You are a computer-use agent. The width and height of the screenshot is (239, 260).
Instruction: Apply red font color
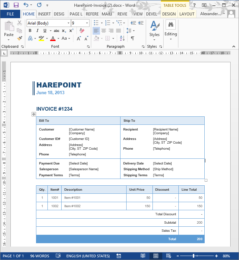(53, 38)
